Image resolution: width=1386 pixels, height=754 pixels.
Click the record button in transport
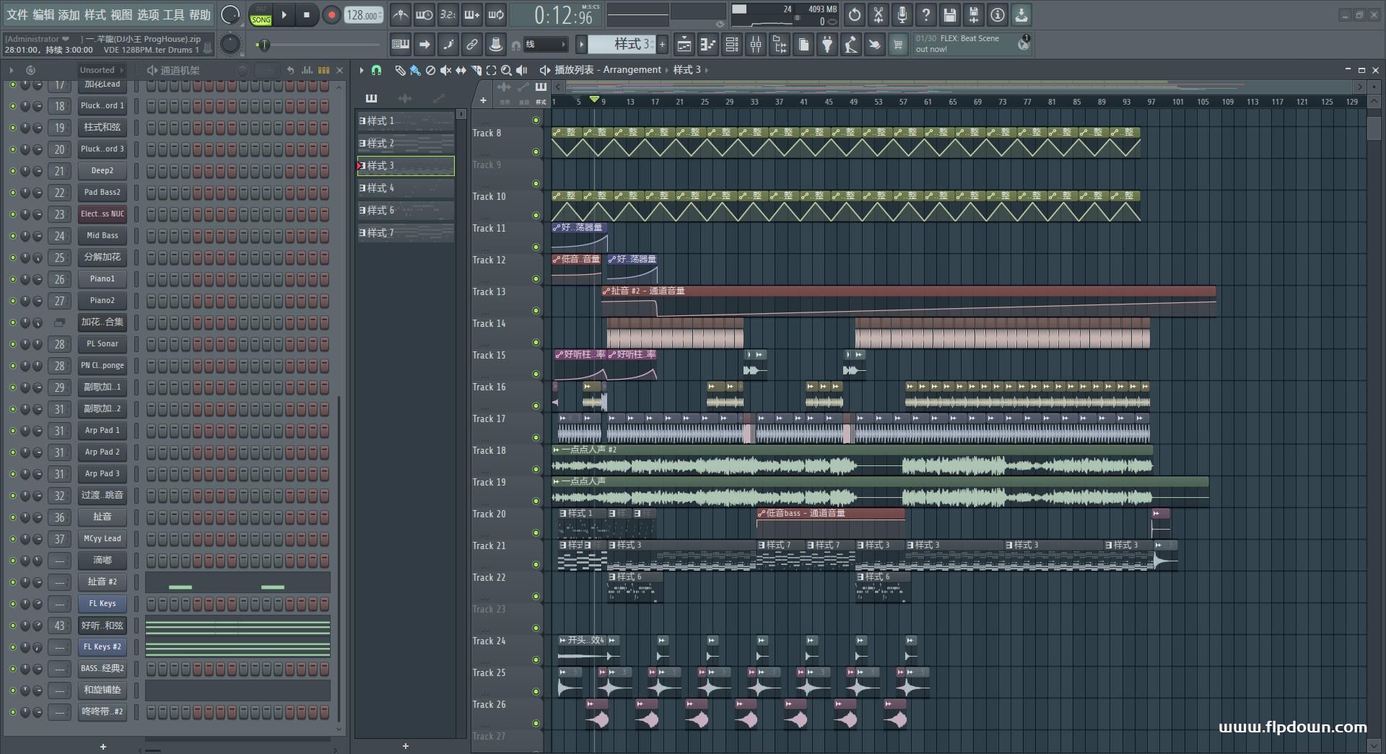pyautogui.click(x=331, y=15)
